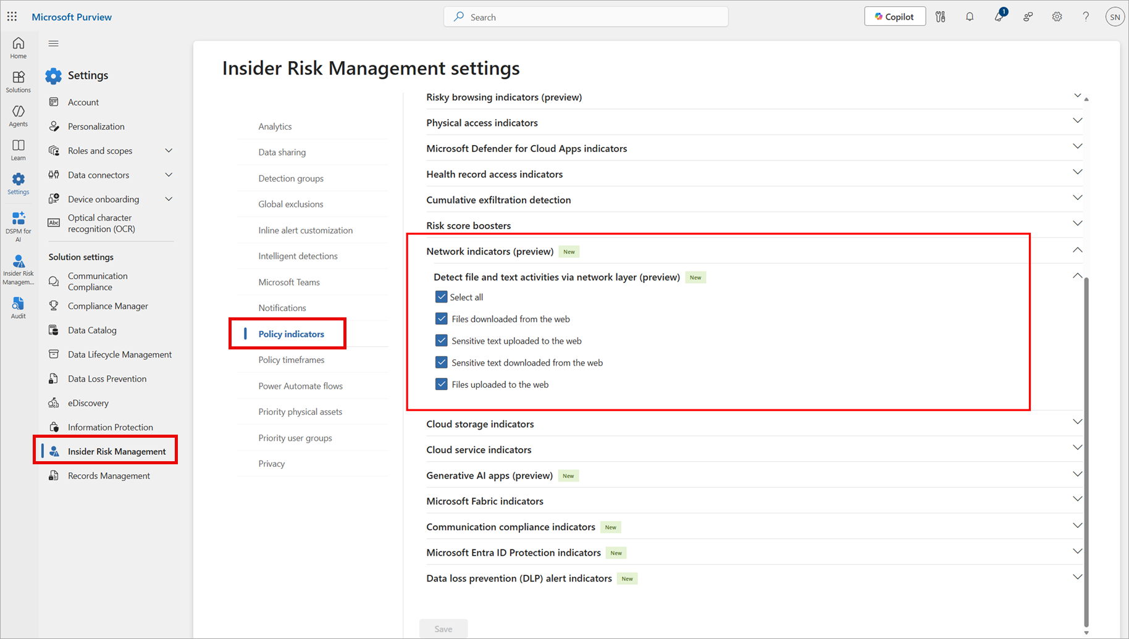Click the scroll down arrow of indicators list
The height and width of the screenshot is (639, 1129).
click(1086, 633)
